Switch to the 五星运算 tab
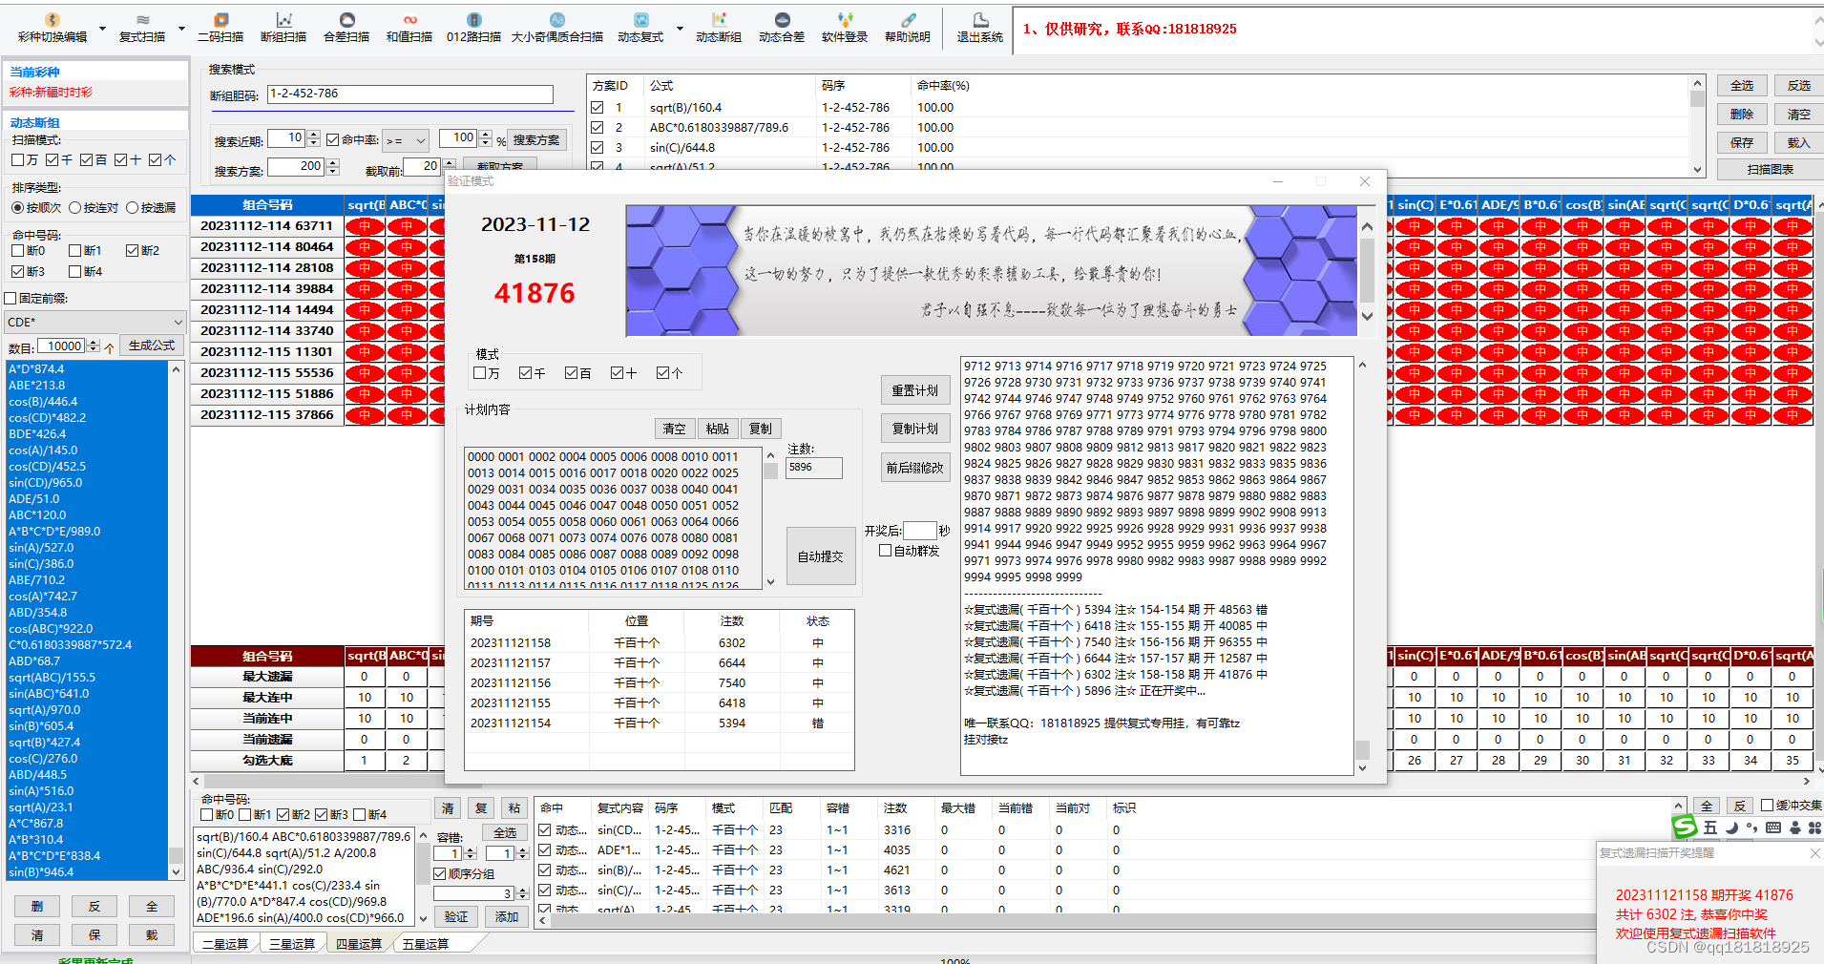This screenshot has height=964, width=1824. [426, 944]
